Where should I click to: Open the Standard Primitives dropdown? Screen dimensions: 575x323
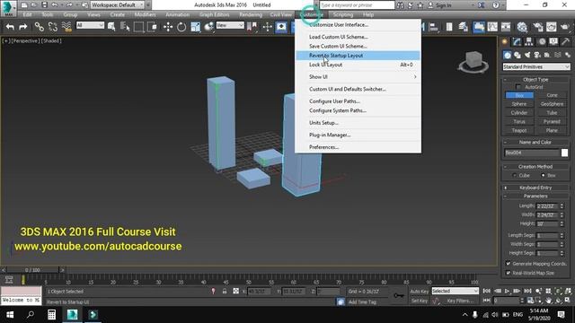coord(535,66)
